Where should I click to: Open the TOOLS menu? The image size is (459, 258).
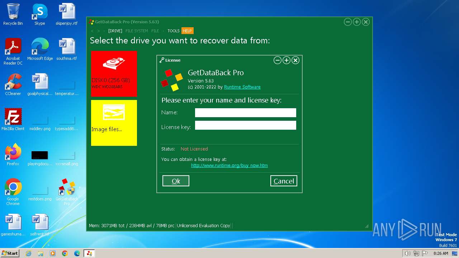pos(174,31)
